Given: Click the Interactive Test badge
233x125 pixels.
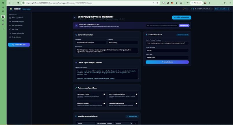Looking at the screenshot, I should (x=182, y=35).
